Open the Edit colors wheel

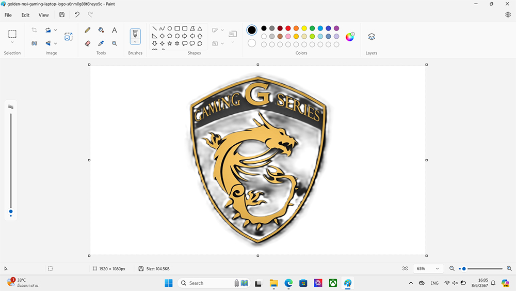(350, 37)
